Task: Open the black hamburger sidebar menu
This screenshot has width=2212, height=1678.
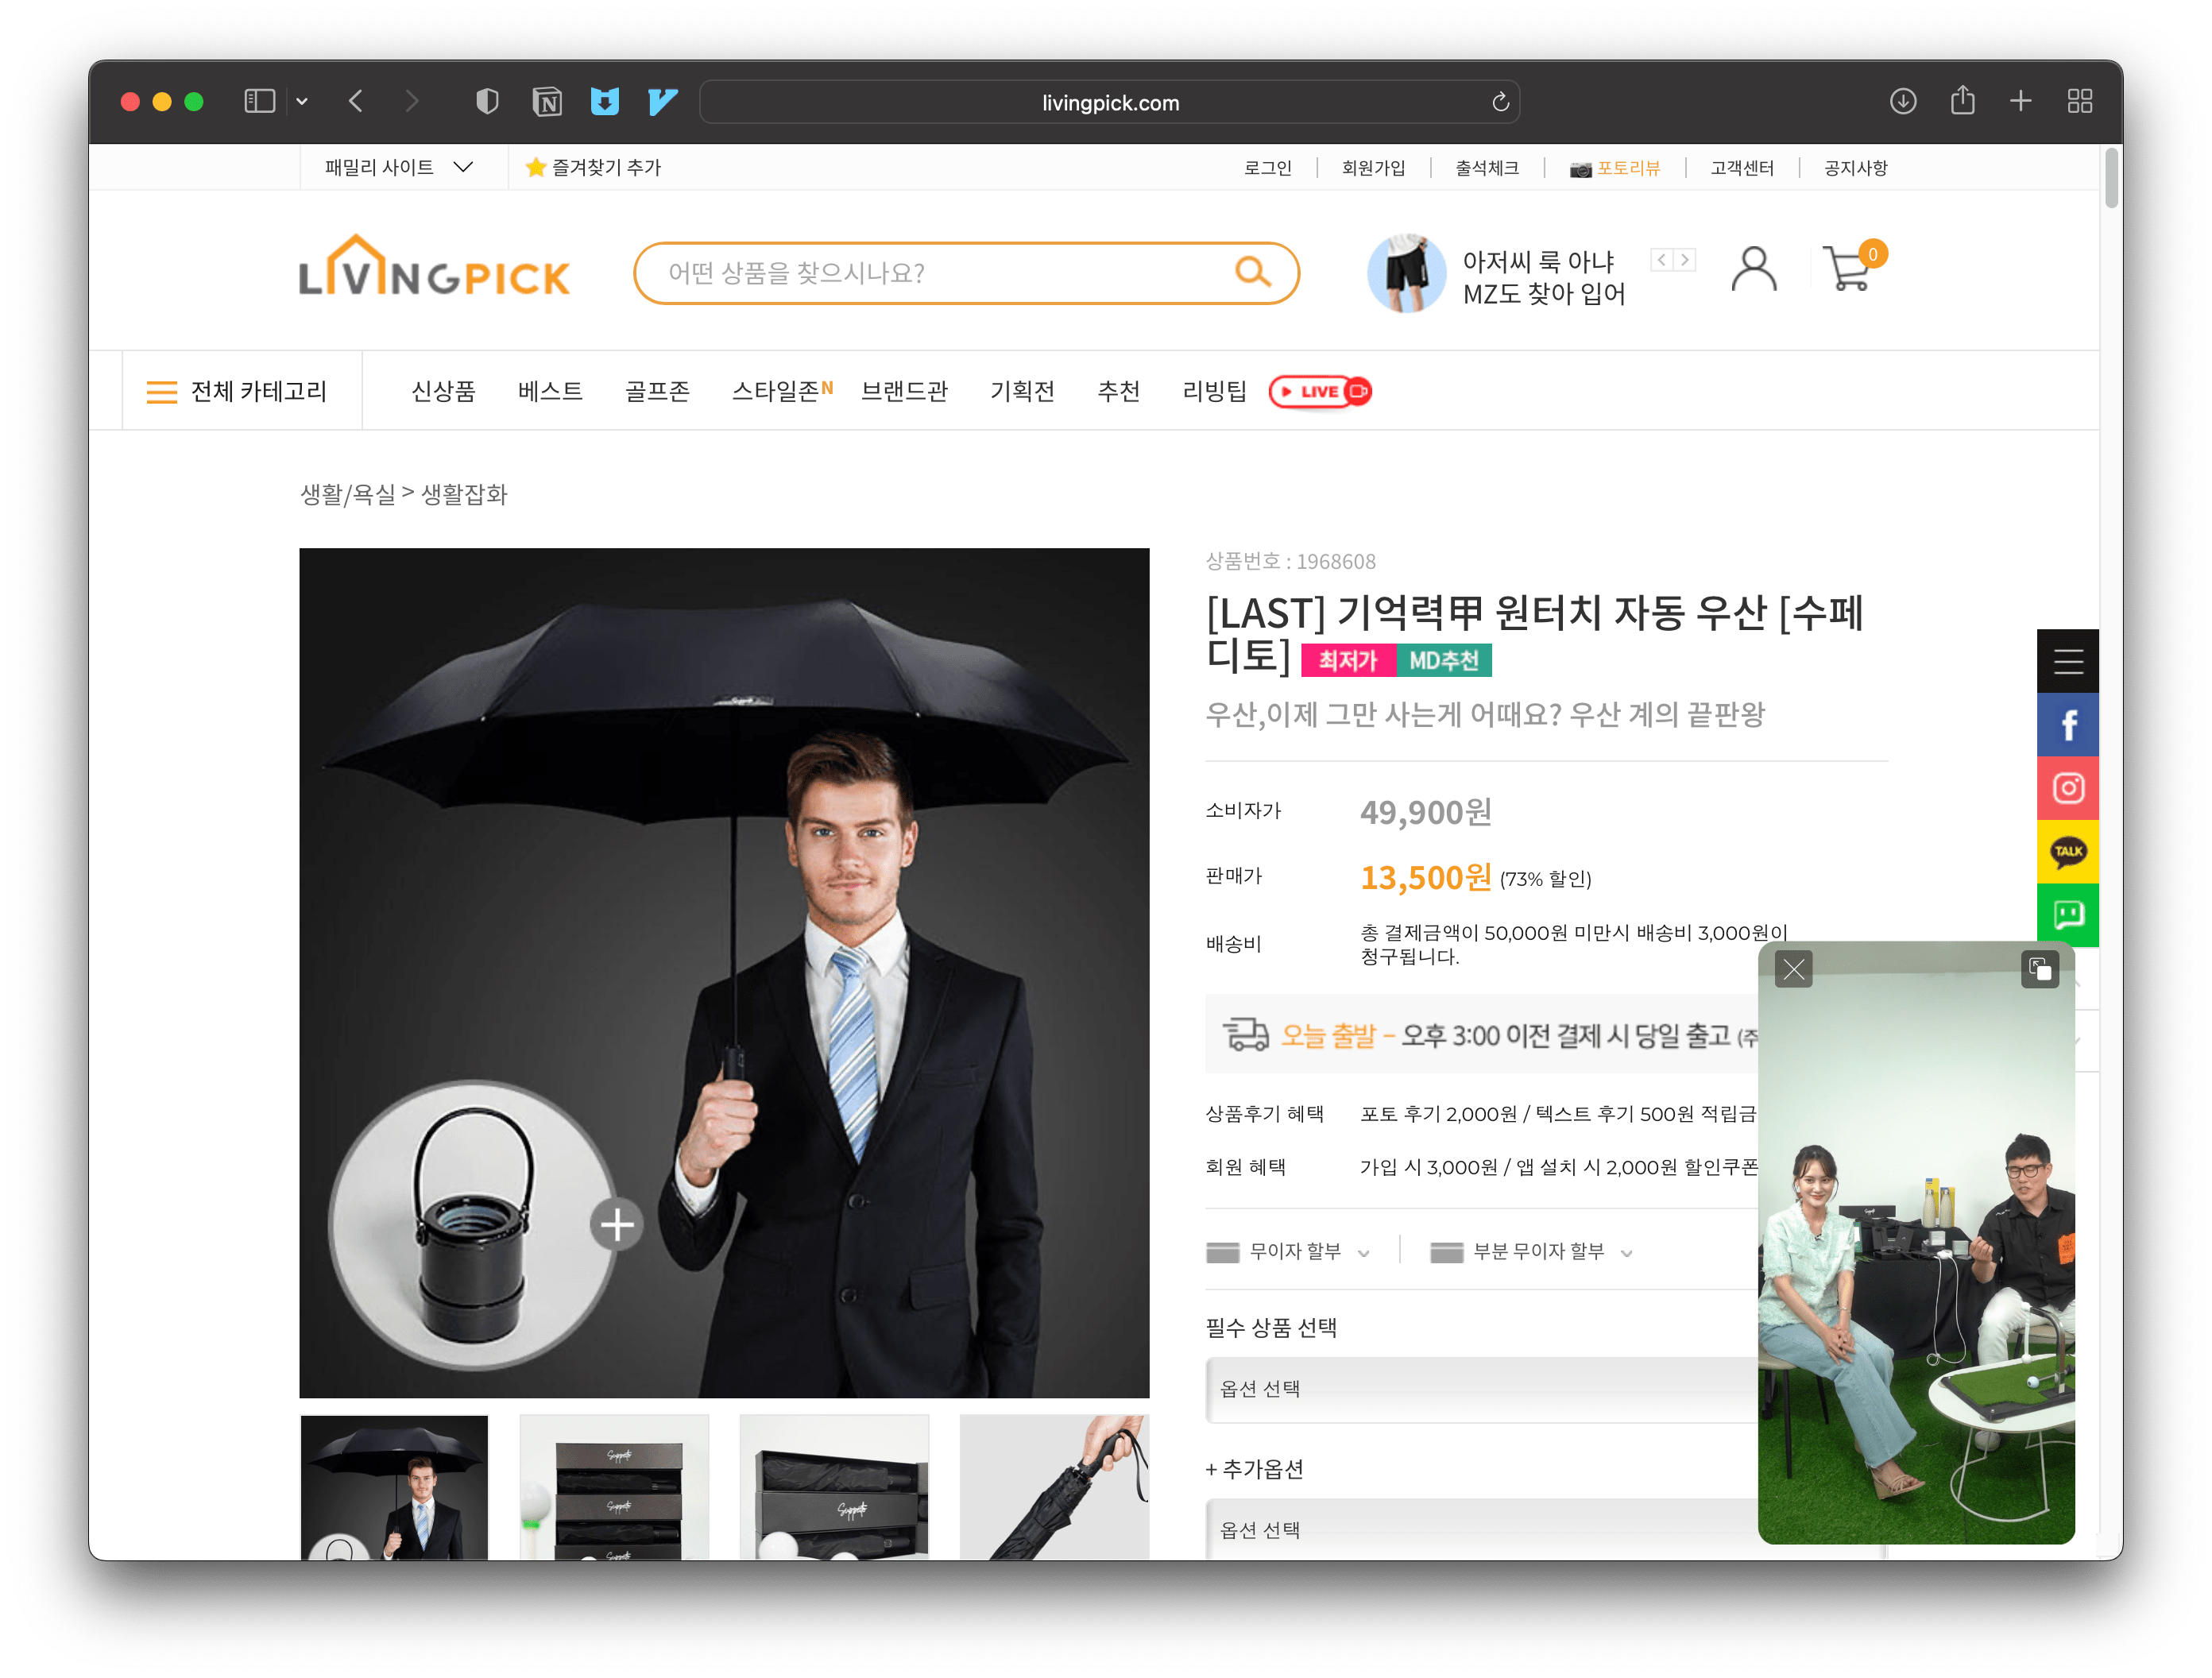Action: (2068, 661)
